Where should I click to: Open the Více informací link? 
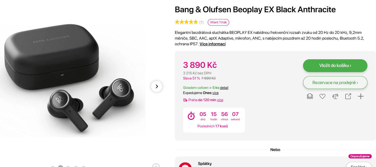[x=213, y=44]
